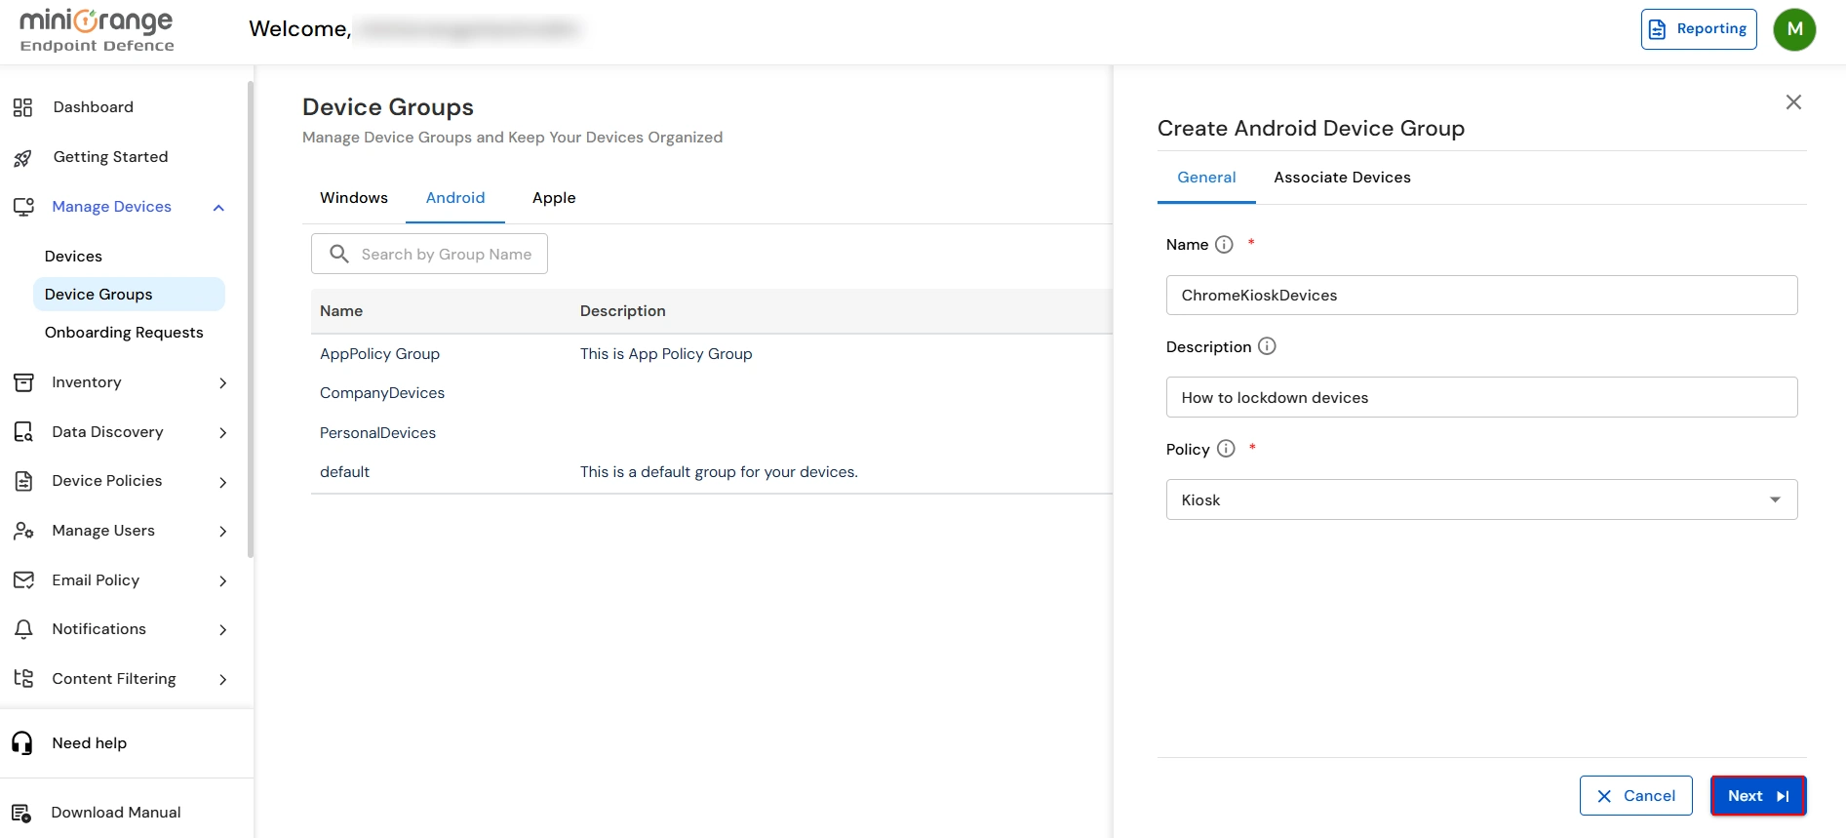Click the Name field info icon
Viewport: 1846px width, 838px height.
click(1224, 245)
